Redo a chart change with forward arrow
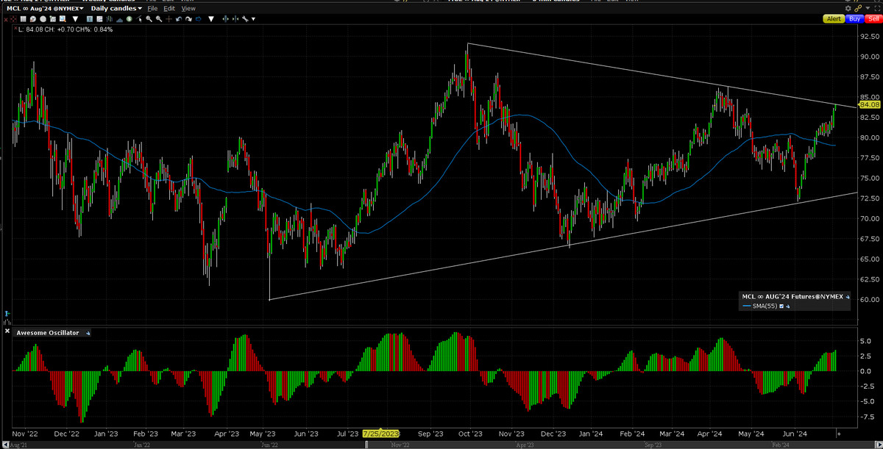This screenshot has width=883, height=449. (188, 19)
